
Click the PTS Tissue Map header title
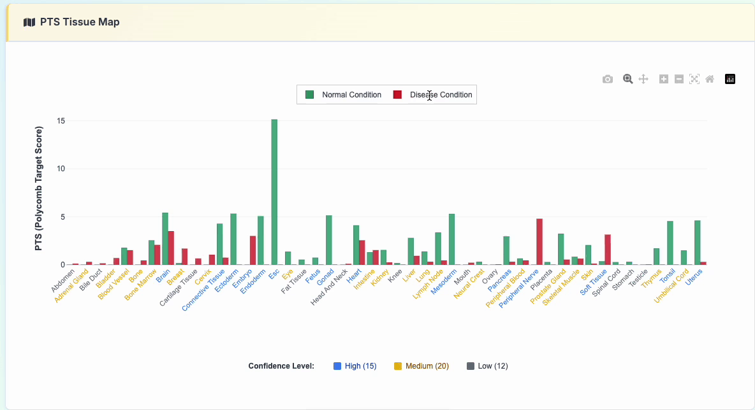click(x=80, y=22)
